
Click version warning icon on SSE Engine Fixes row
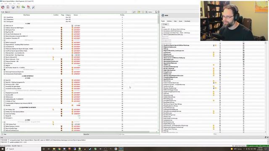(x=72, y=30)
